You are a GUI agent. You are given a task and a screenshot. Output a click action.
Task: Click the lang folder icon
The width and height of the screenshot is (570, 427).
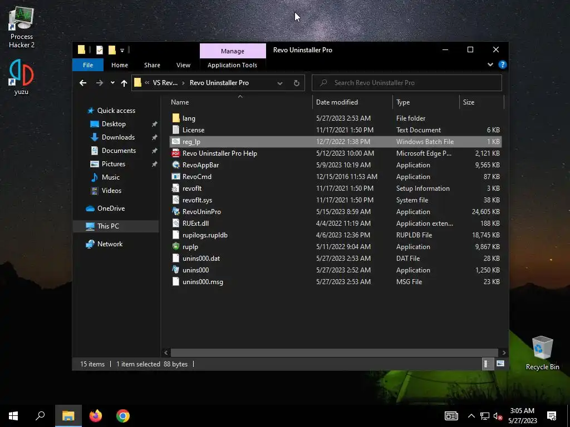tap(176, 118)
